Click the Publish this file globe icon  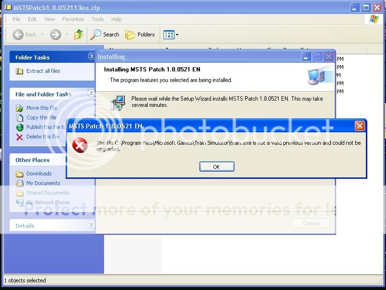[20, 128]
